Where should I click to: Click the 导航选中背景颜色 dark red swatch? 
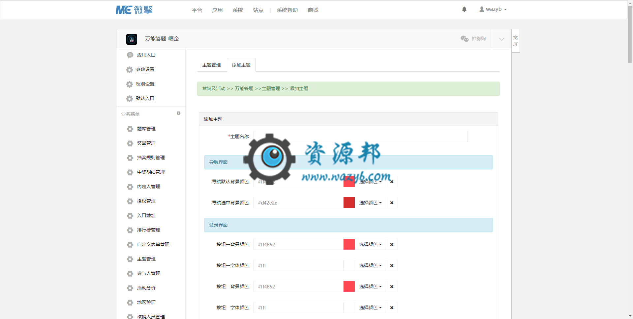click(349, 203)
